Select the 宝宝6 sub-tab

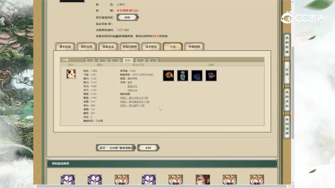tap(153, 60)
